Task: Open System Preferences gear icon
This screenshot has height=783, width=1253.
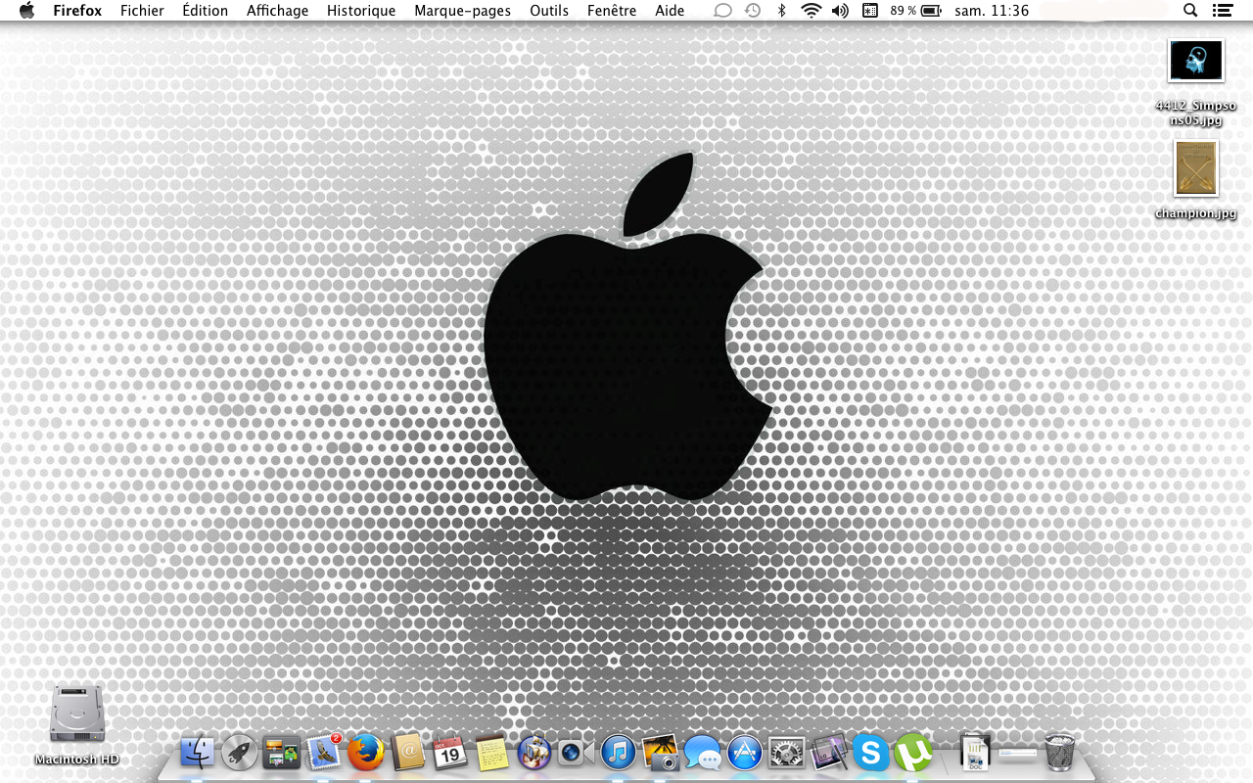Action: click(787, 752)
